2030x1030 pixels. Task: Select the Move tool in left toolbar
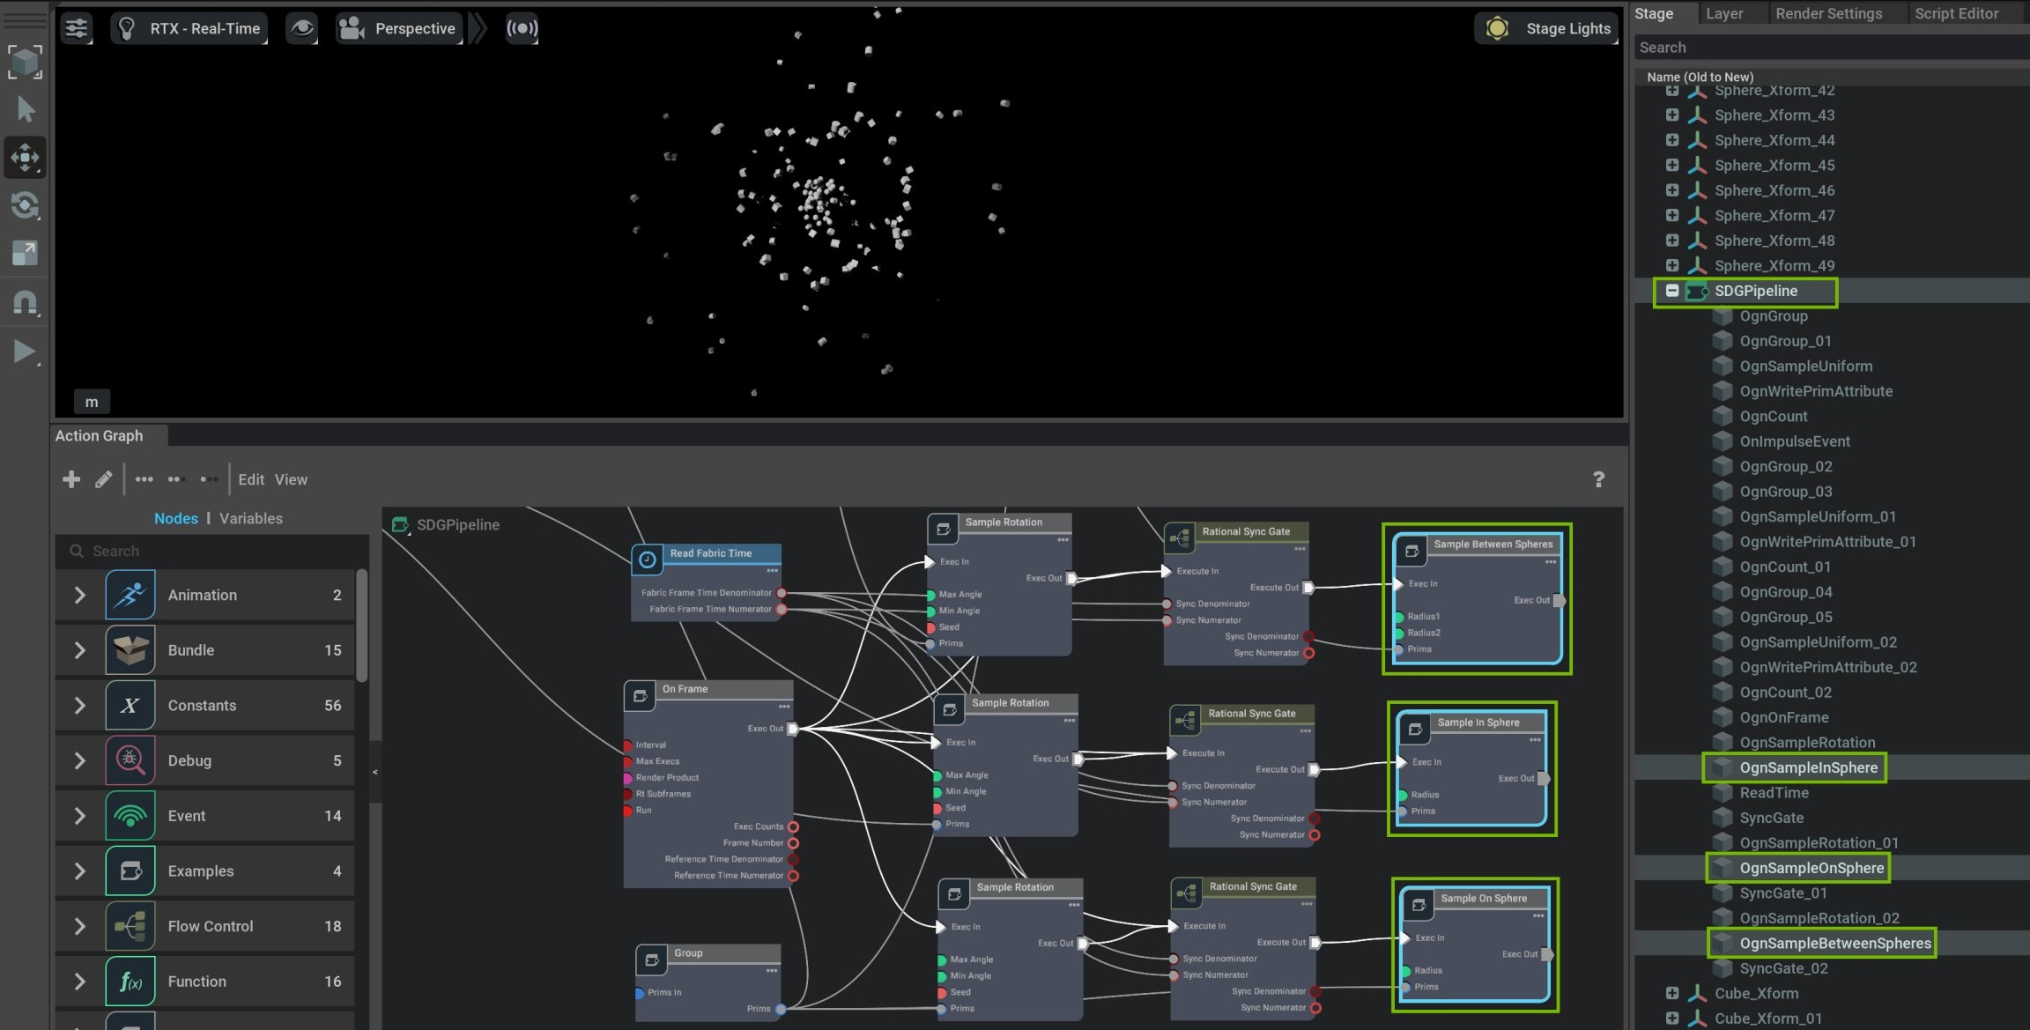pos(25,158)
